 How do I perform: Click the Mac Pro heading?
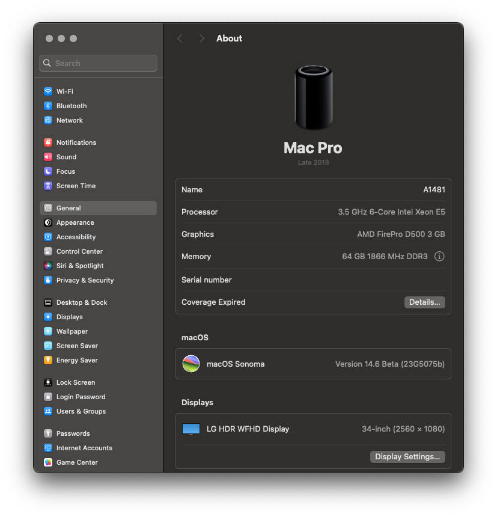(x=313, y=148)
